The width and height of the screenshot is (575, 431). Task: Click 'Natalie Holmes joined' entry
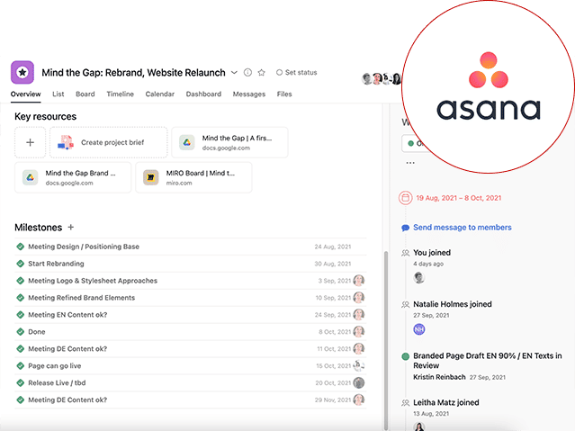(452, 304)
